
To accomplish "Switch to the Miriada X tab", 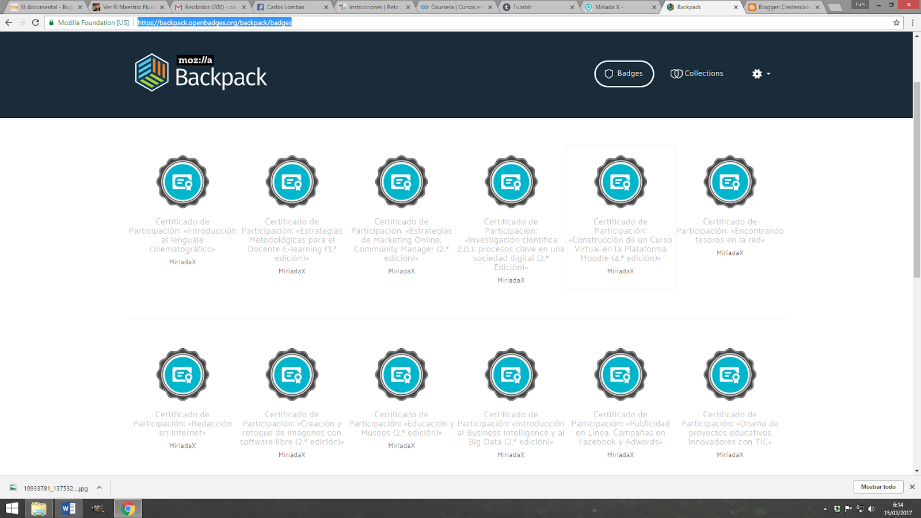I will point(619,7).
